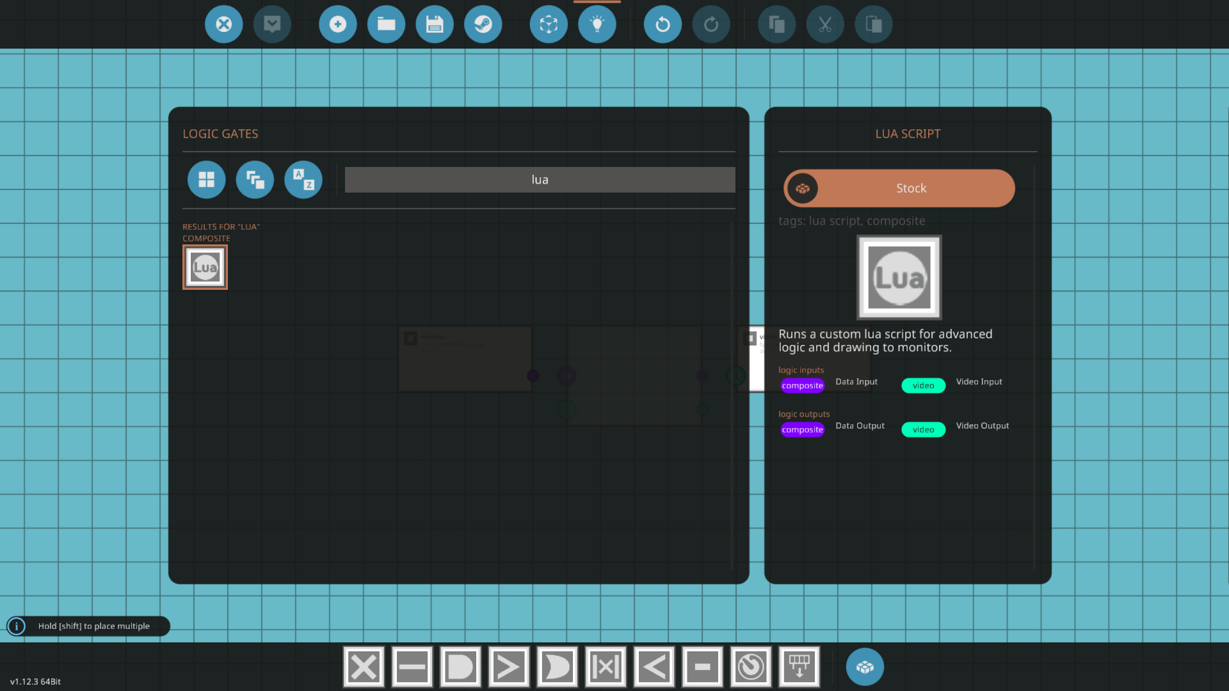Toggle the lightbulb icon in toolbar

[x=597, y=24]
